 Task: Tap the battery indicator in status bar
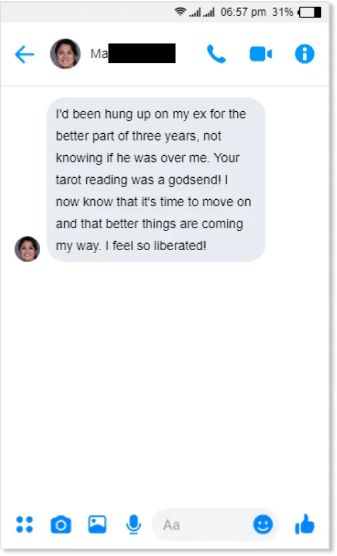click(x=310, y=13)
